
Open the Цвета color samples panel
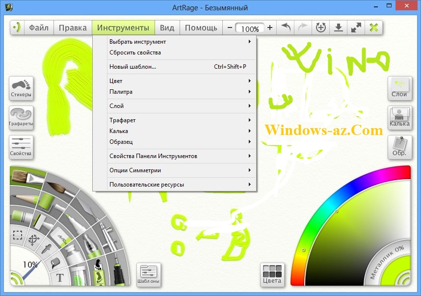[x=272, y=275]
